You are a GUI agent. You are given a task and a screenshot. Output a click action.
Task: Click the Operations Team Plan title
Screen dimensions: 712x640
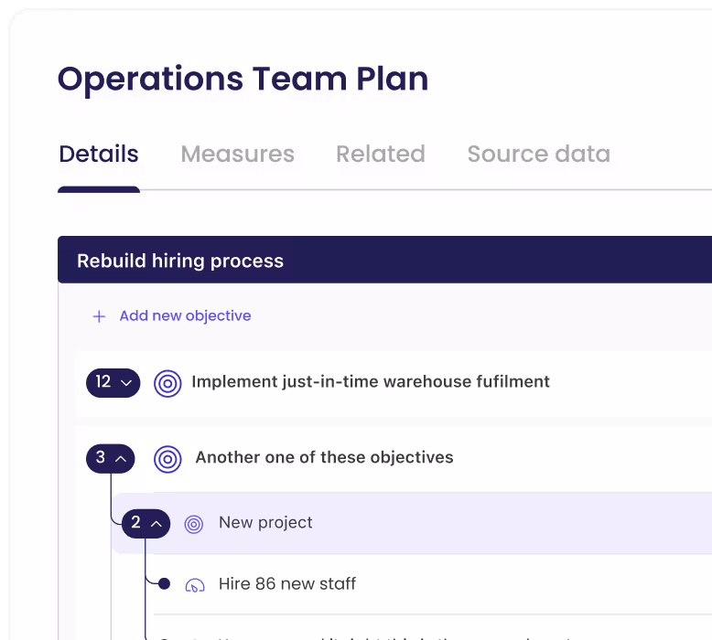pos(243,80)
